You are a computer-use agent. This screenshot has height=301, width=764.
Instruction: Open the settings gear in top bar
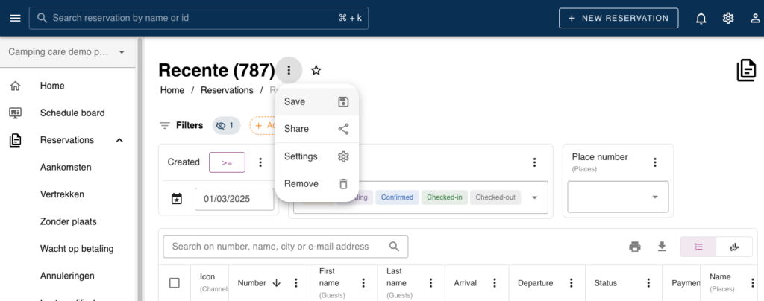click(728, 18)
